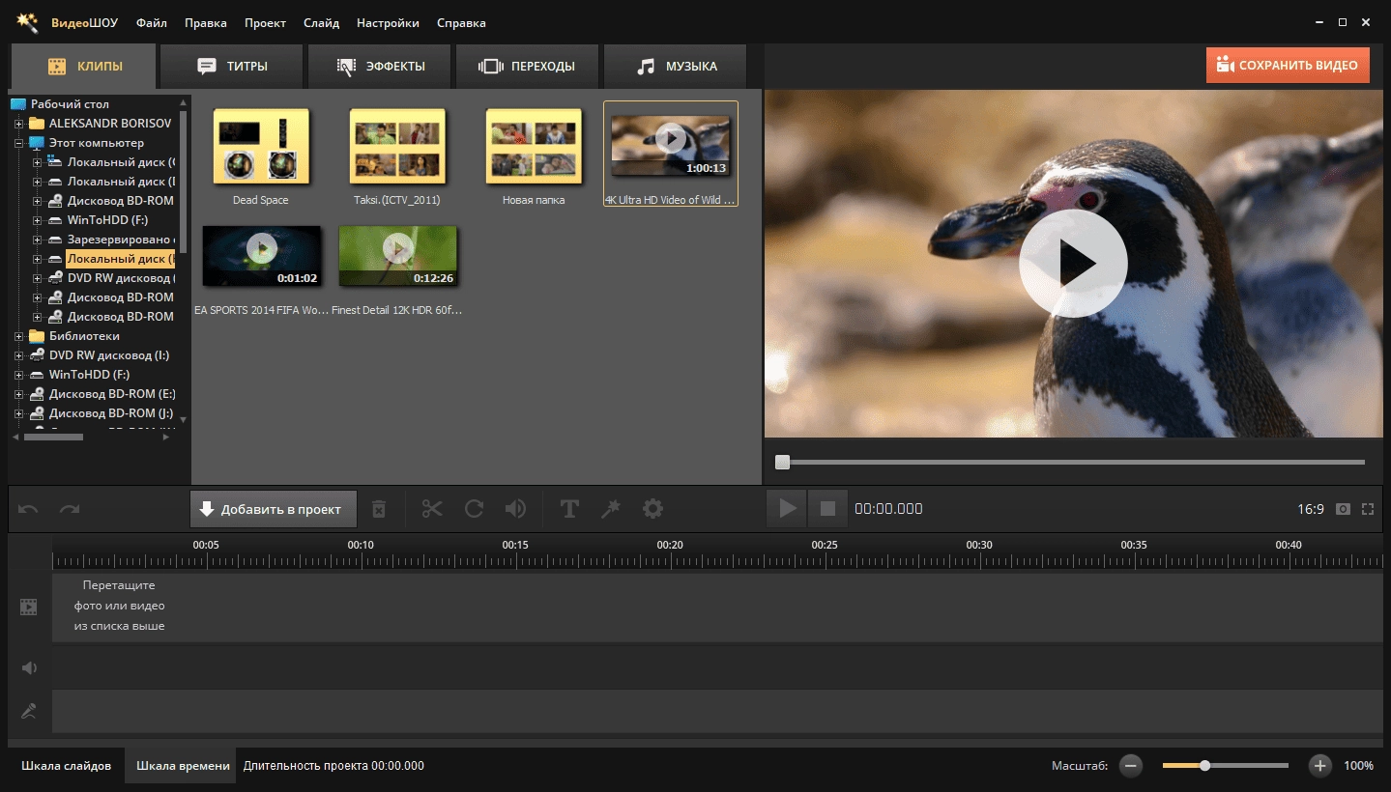The image size is (1391, 792).
Task: Click the speaker volume icon in toolbar
Action: tap(516, 509)
